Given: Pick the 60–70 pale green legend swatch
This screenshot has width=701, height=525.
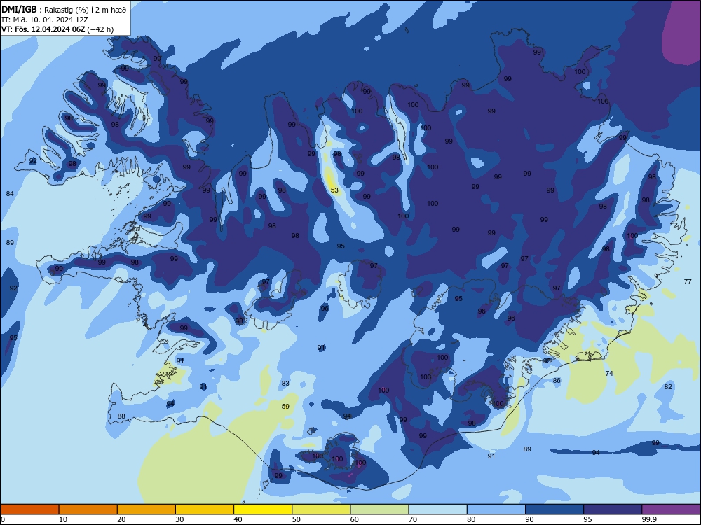Looking at the screenshot, I should [x=379, y=510].
